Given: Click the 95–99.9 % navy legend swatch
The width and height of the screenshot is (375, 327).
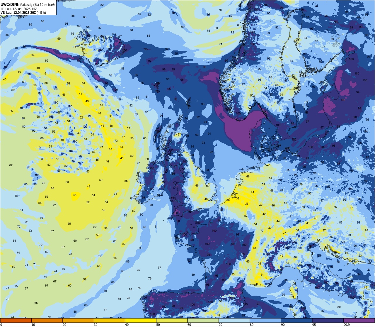Looking at the screenshot, I should 328,320.
